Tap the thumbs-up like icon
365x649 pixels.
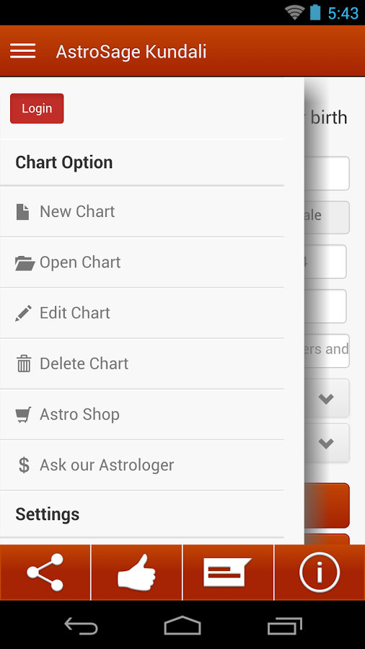[136, 572]
